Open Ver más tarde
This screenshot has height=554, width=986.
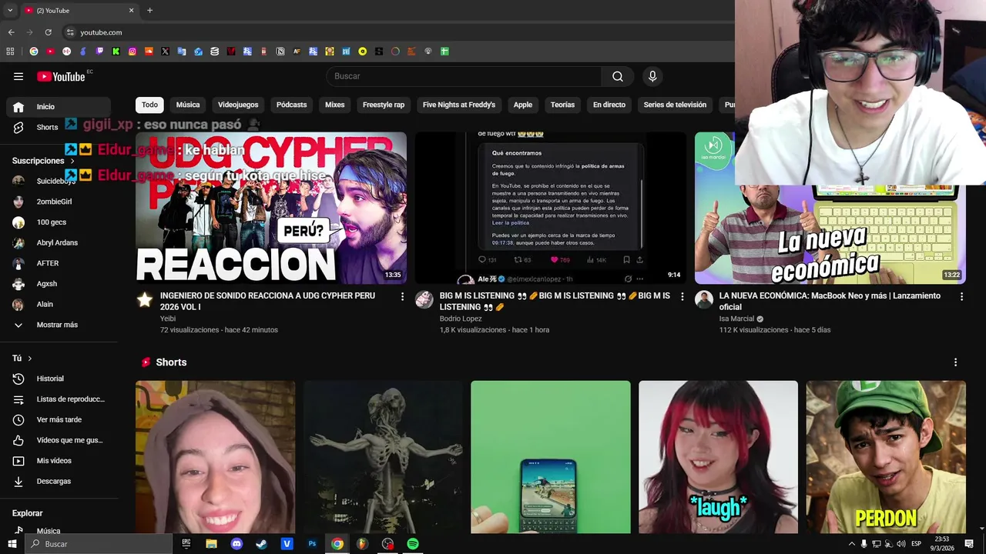pos(59,419)
